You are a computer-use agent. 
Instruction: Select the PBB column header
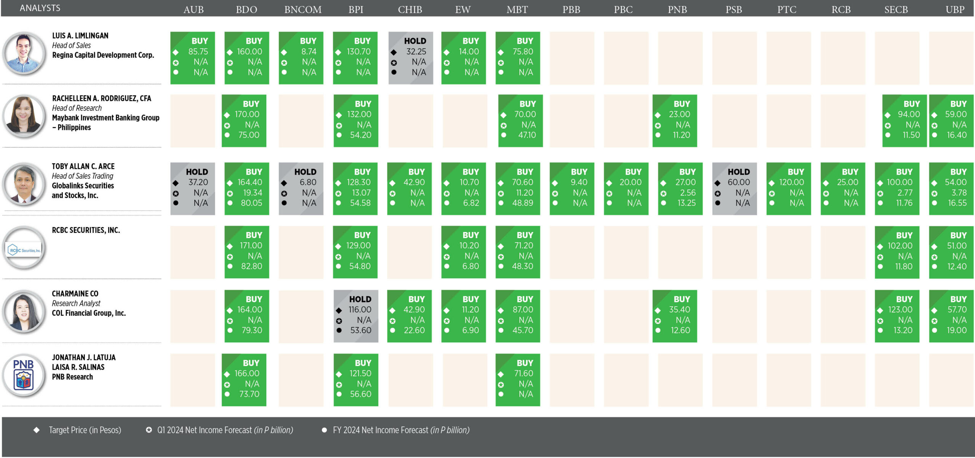[571, 10]
